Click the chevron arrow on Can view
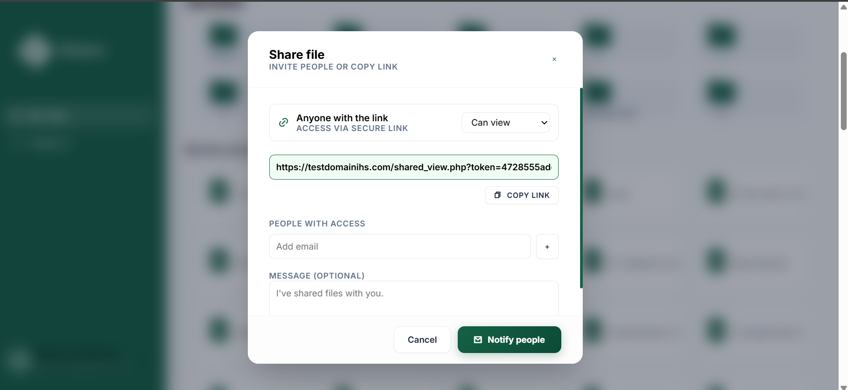The height and width of the screenshot is (390, 848). (544, 123)
